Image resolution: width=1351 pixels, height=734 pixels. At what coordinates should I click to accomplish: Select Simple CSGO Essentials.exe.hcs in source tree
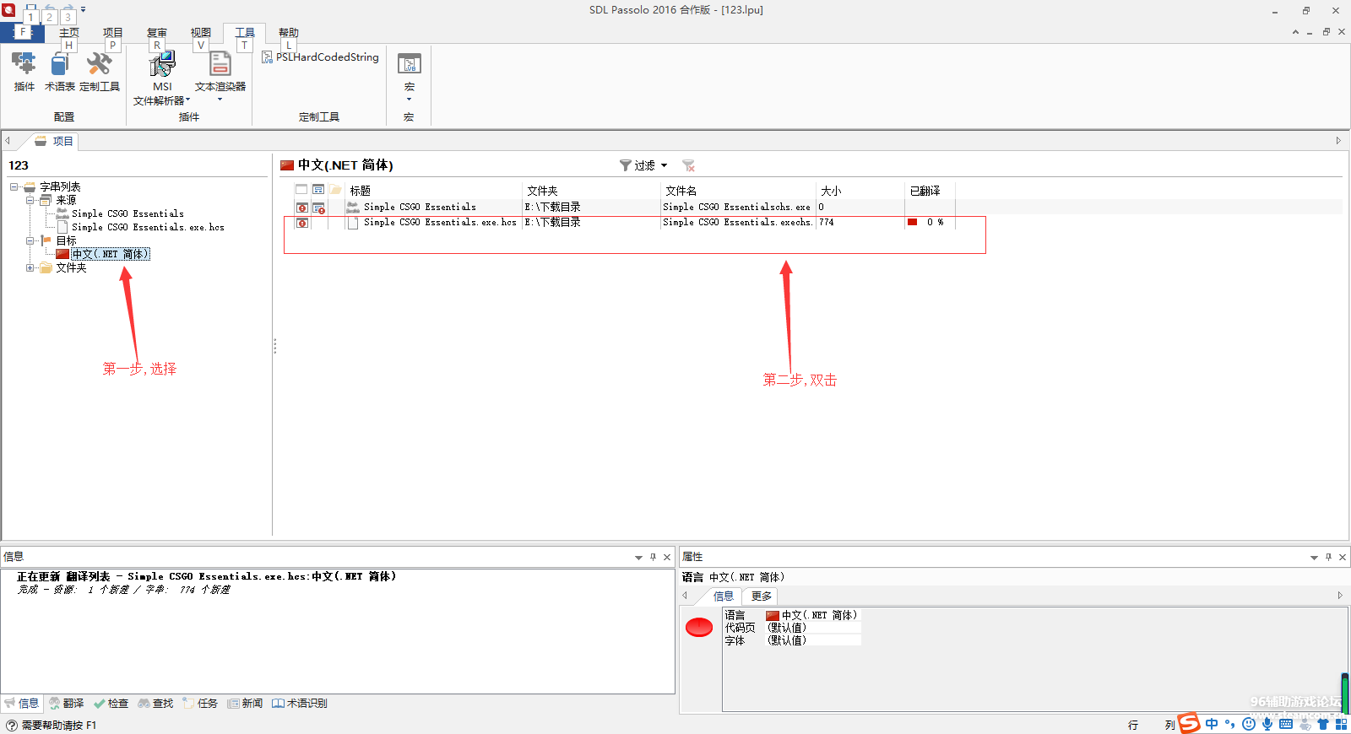(x=148, y=228)
